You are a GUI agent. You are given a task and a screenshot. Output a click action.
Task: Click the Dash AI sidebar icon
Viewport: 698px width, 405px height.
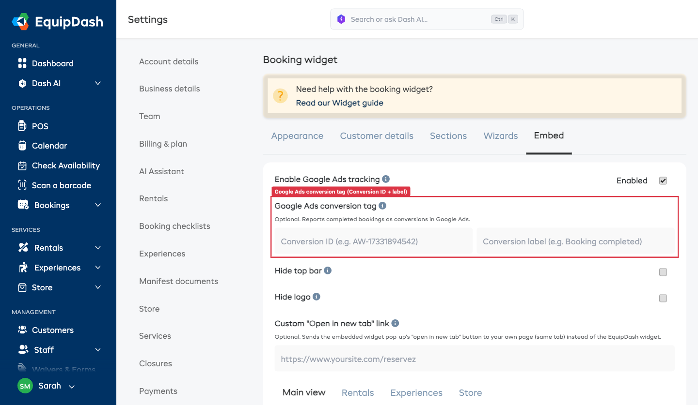point(22,83)
